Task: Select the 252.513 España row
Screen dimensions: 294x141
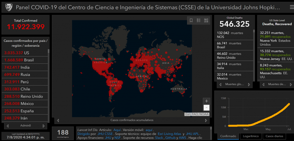Action: click(x=25, y=111)
